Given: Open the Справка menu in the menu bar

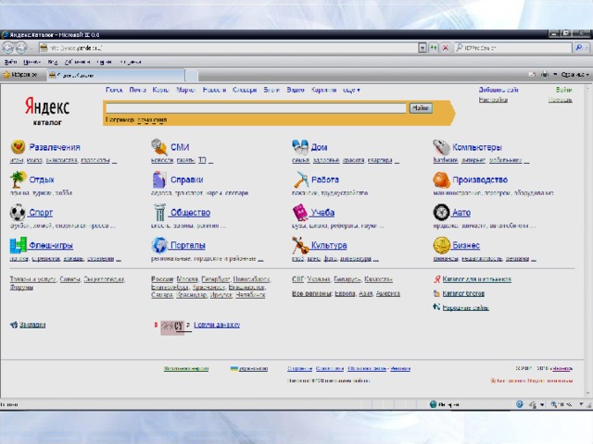Looking at the screenshot, I should 131,62.
